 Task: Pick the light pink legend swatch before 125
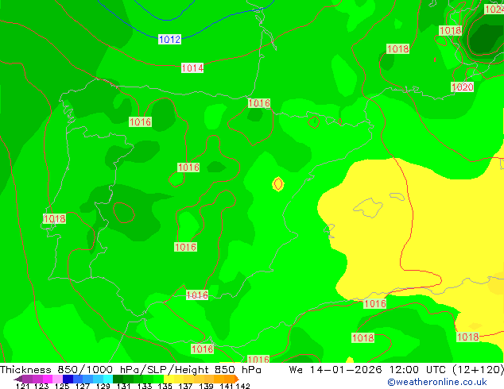click(57, 379)
